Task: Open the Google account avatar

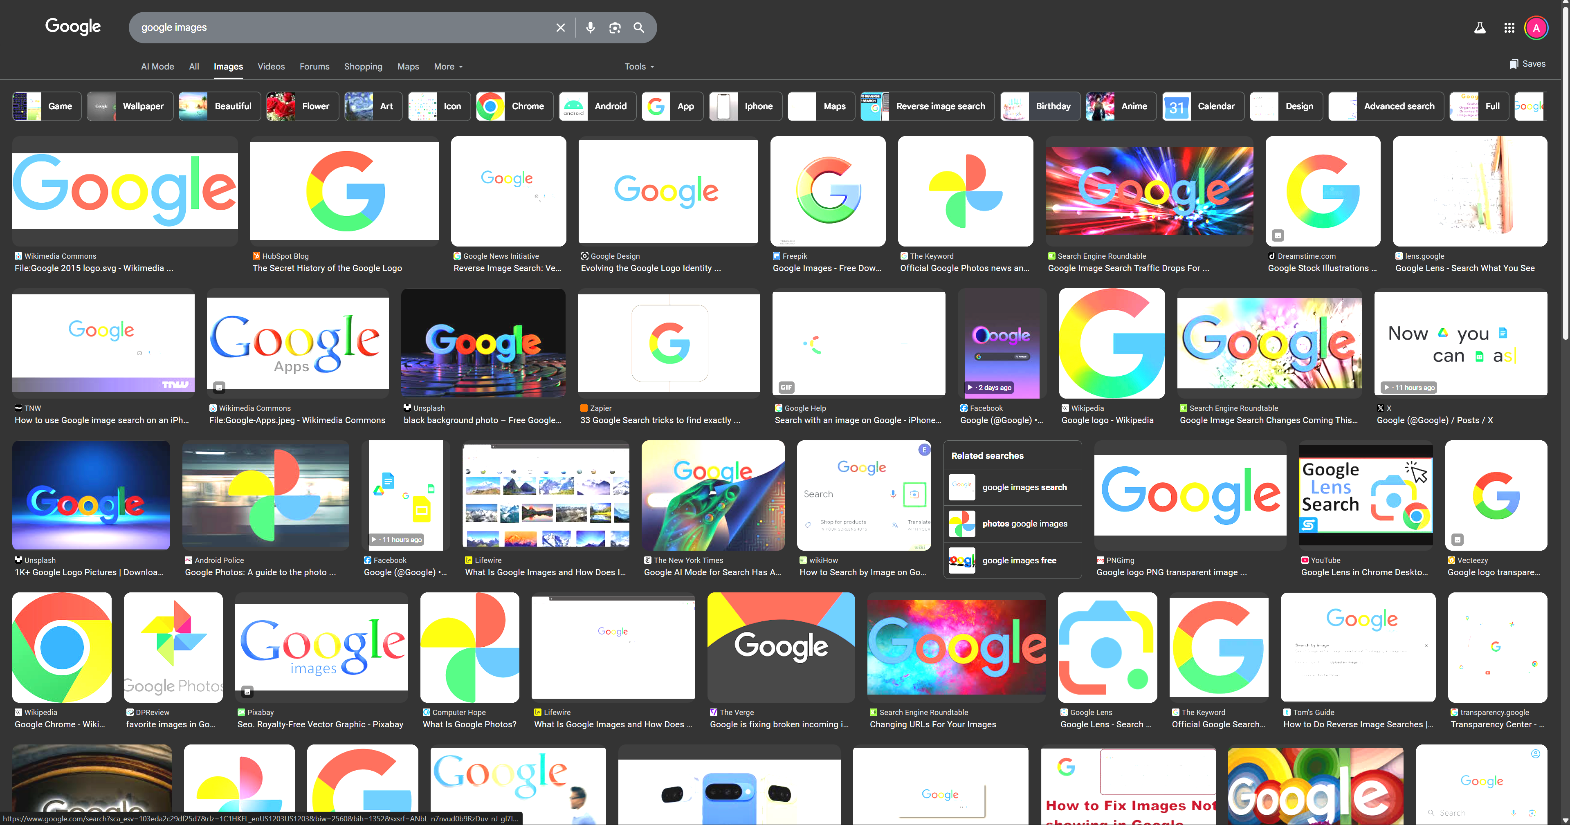Action: pos(1536,27)
